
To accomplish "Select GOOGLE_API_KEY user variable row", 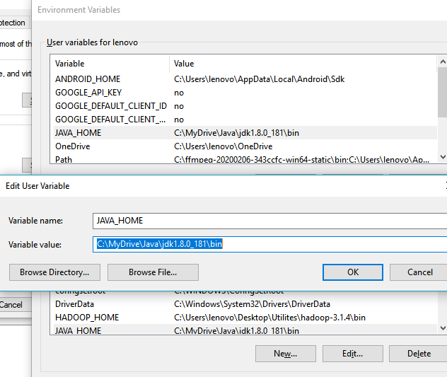I will tap(245, 93).
